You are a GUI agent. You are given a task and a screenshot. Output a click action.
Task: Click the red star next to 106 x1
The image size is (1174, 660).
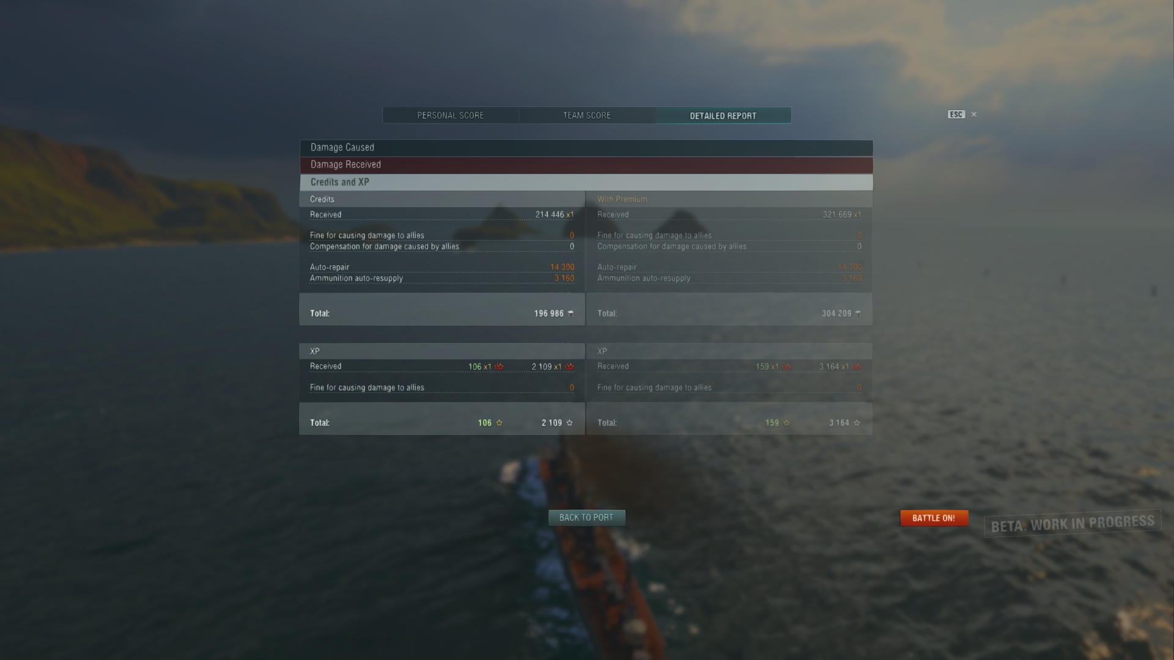coord(499,367)
